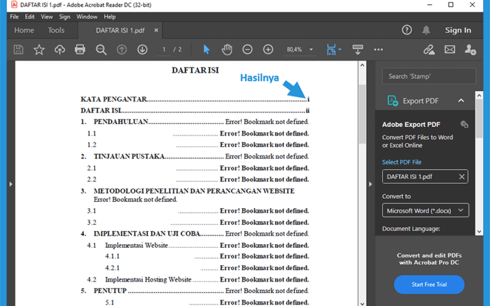Screen dimensions: 490x306
Task: Send file by email envelope icon
Action: pos(450,50)
